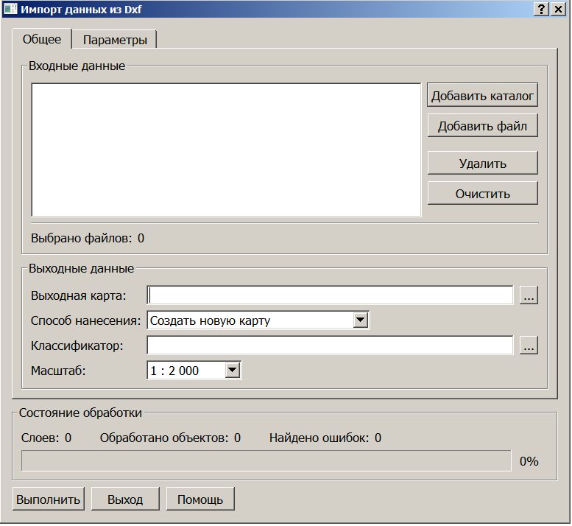
Task: Click the processing progress bar
Action: pyautogui.click(x=266, y=461)
